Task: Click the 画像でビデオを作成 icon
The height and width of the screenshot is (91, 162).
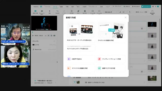Action: click(x=99, y=68)
